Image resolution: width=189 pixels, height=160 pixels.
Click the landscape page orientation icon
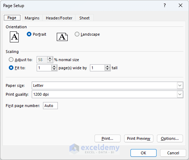click(62, 37)
